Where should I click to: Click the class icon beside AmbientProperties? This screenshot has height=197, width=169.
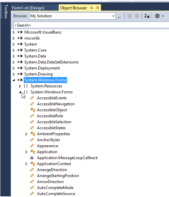coord(33,134)
